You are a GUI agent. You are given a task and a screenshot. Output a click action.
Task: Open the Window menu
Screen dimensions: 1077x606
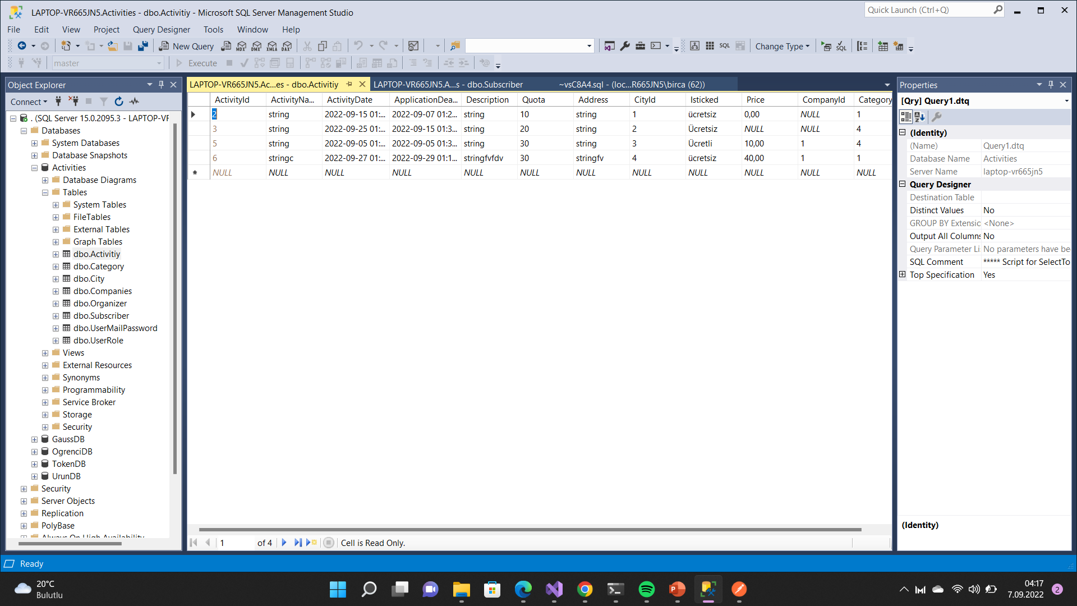tap(252, 29)
